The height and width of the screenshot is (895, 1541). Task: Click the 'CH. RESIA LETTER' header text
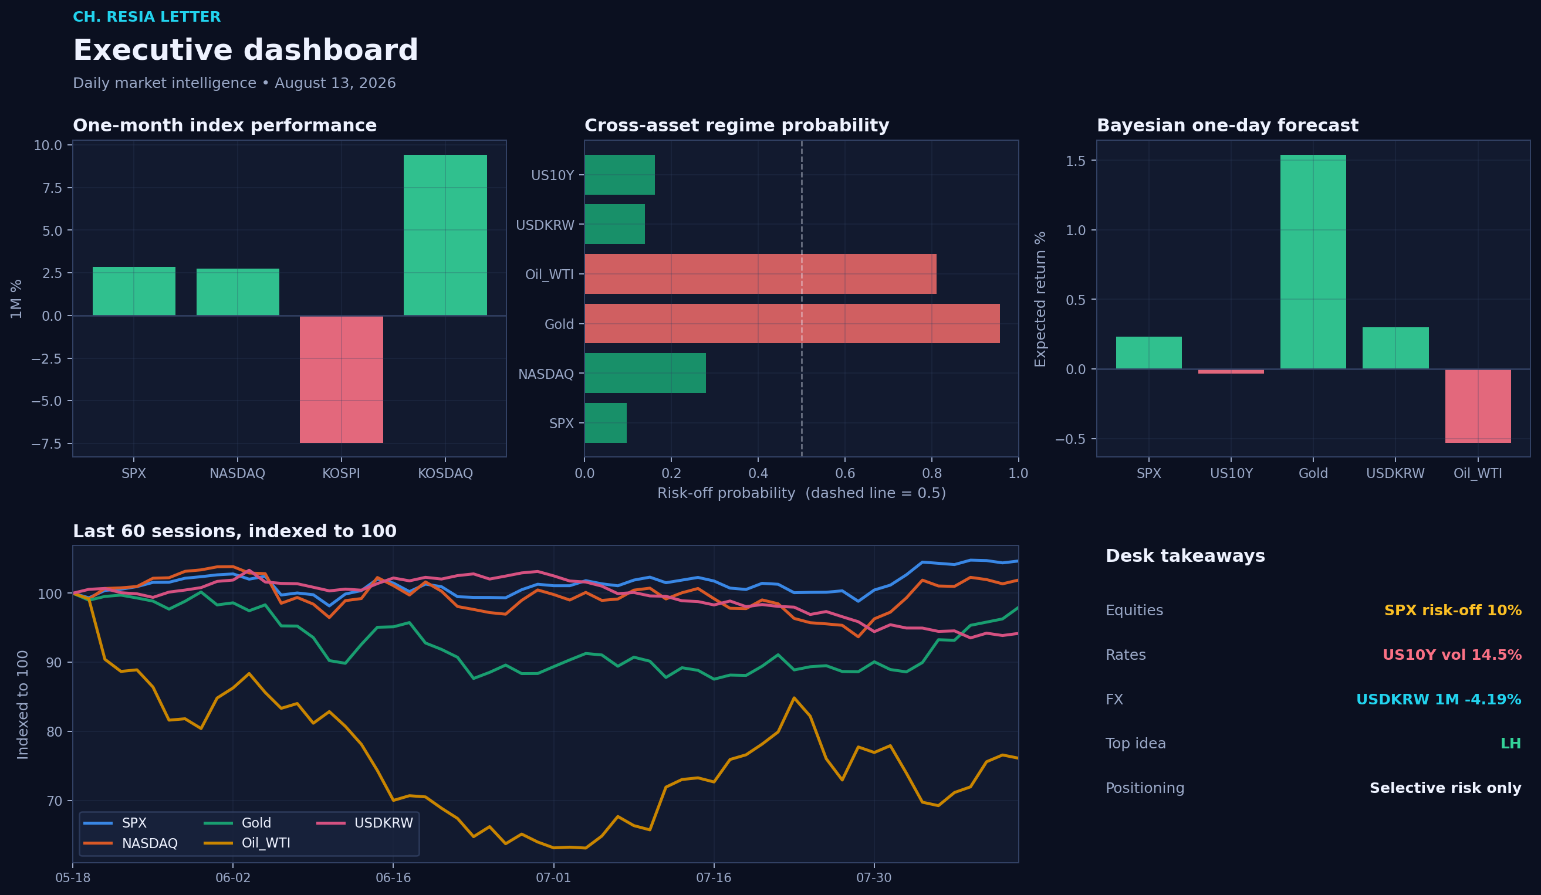147,17
